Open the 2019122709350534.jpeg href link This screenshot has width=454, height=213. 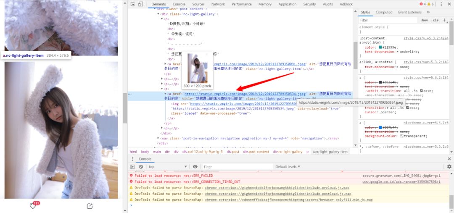[245, 94]
